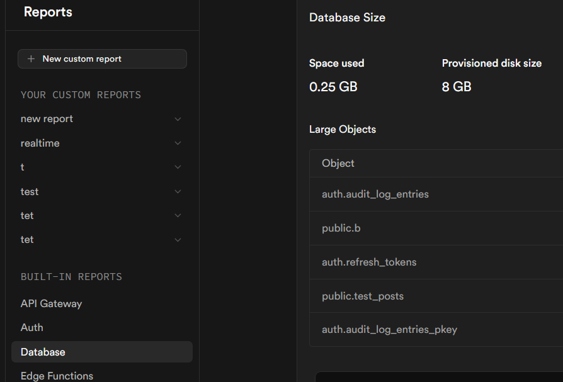Open the custom report named 't'

23,167
